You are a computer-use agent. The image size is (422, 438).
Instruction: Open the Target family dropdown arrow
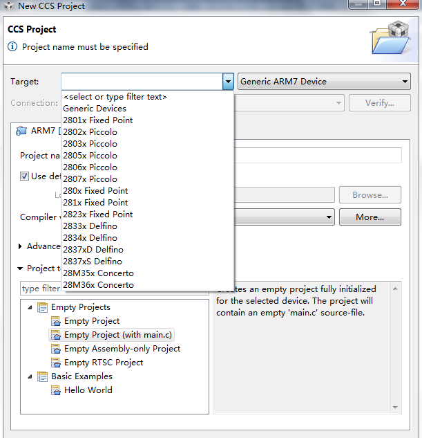[x=228, y=82]
